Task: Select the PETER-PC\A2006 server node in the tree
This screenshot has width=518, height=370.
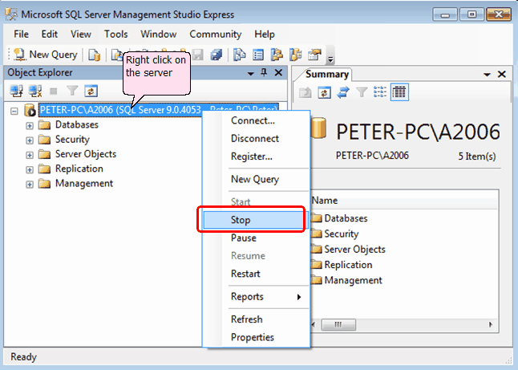Action: tap(159, 110)
